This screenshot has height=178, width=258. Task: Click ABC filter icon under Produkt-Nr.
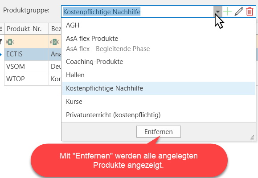[10, 42]
